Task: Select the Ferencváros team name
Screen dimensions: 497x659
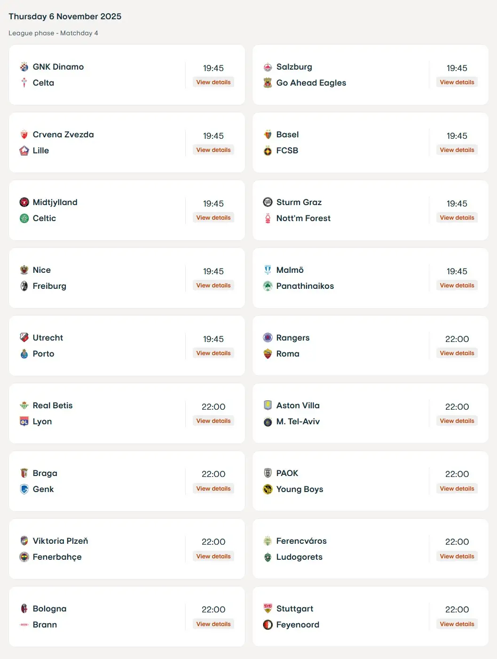Action: tap(301, 541)
